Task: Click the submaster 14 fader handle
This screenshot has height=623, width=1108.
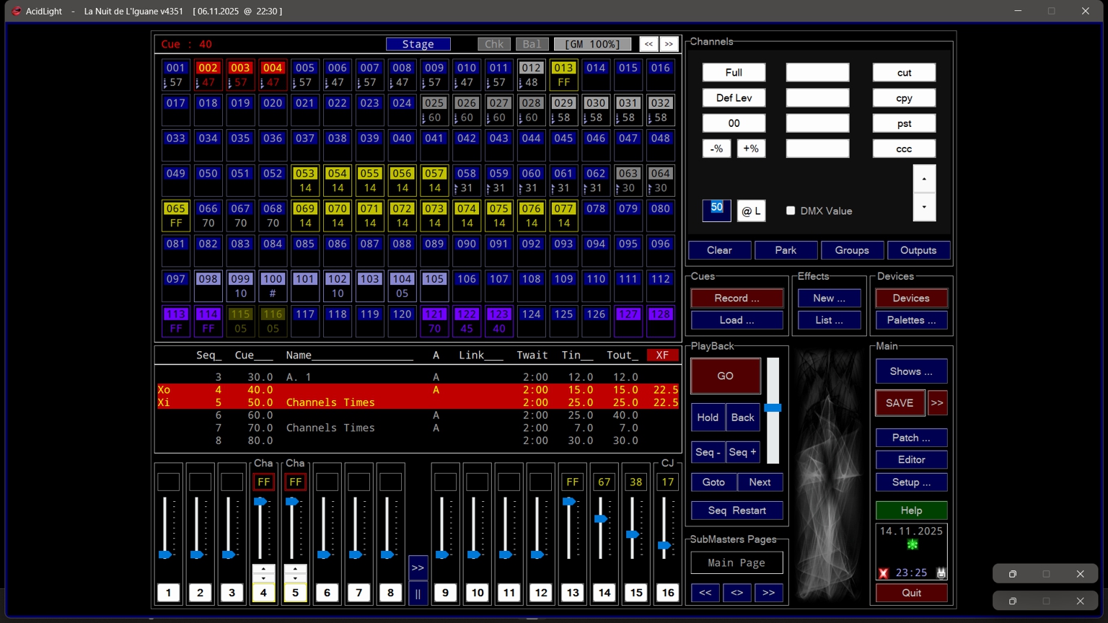Action: pyautogui.click(x=601, y=519)
